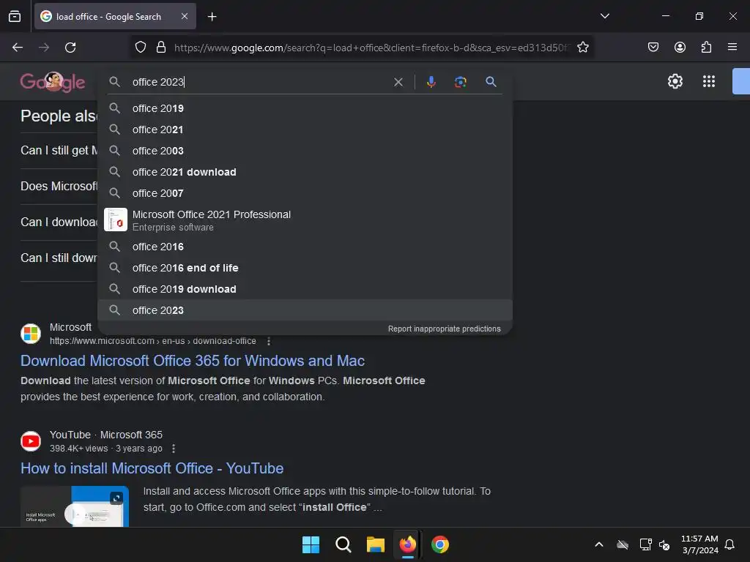Image resolution: width=750 pixels, height=562 pixels.
Task: Click 'Report inappropriate predictions' link
Action: pyautogui.click(x=444, y=329)
